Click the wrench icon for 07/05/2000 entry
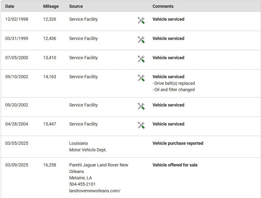The image size is (261, 198). pyautogui.click(x=141, y=59)
